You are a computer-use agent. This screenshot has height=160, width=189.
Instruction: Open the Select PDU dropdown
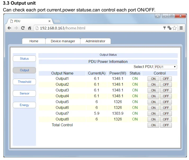coord(165,67)
